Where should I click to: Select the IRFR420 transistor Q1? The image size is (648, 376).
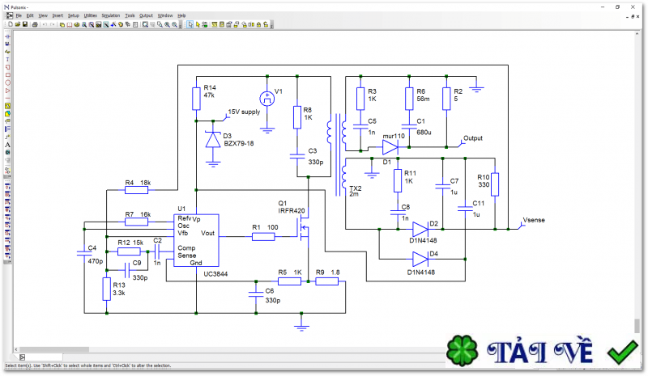pos(305,233)
